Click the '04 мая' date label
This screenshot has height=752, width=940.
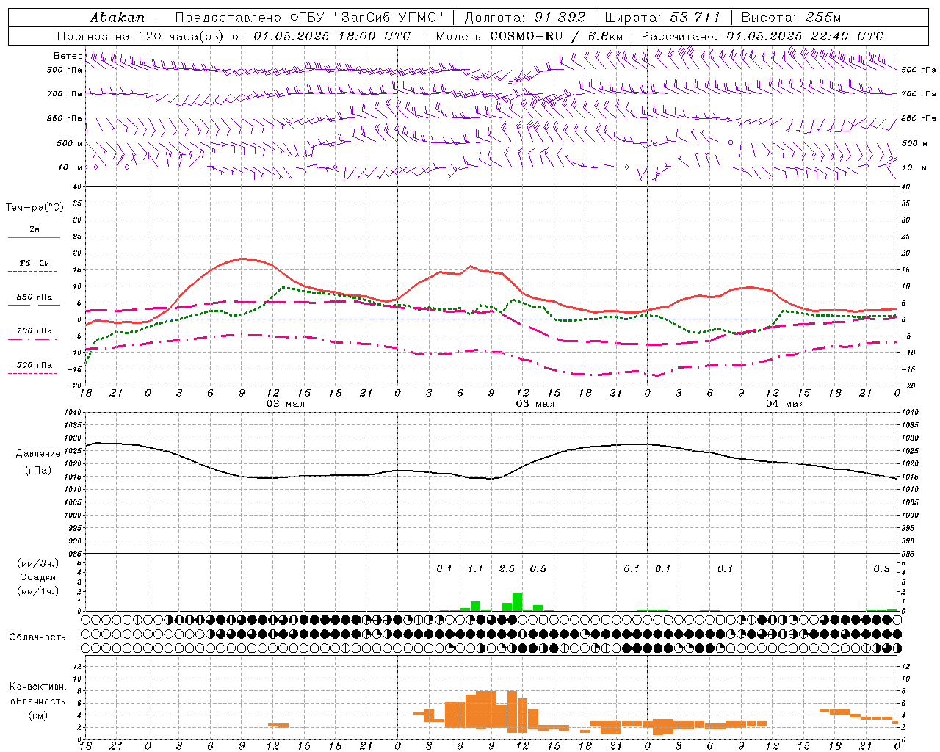pyautogui.click(x=785, y=404)
